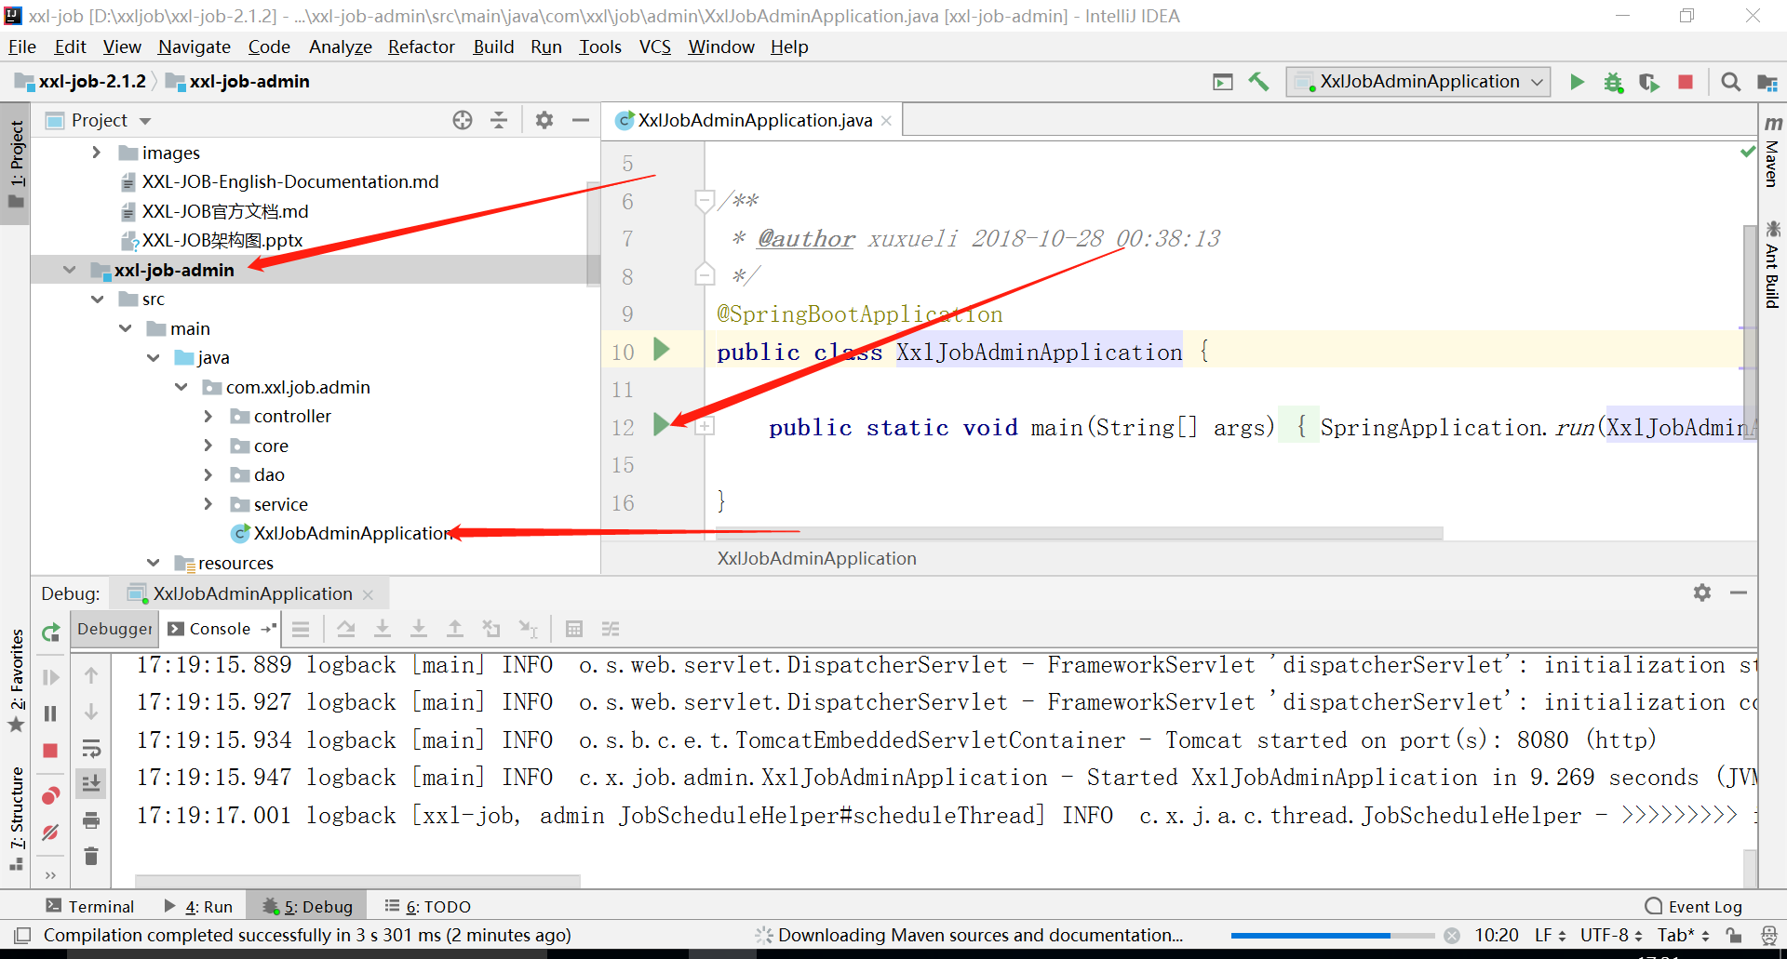Switch to the Debugger tab
The height and width of the screenshot is (959, 1787).
tap(115, 629)
